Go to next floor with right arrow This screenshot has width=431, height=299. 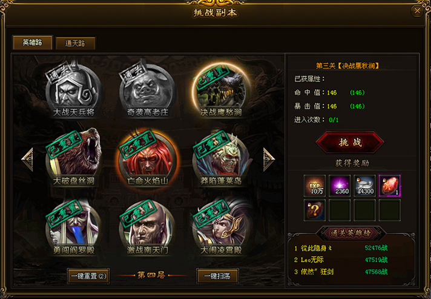(269, 160)
